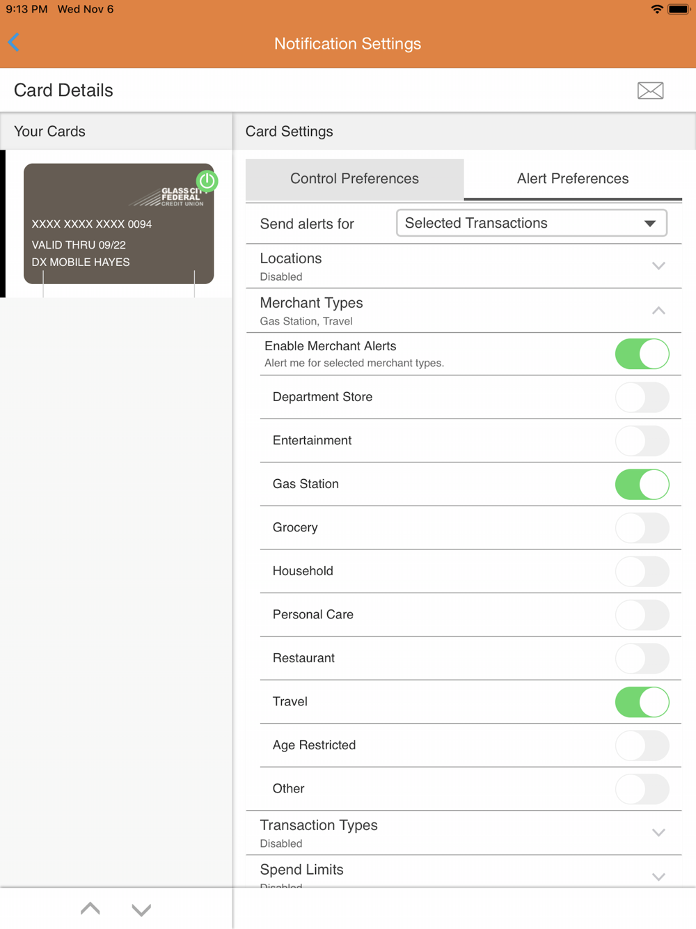This screenshot has width=696, height=929.
Task: Disable Gas Station alerts
Action: [642, 484]
